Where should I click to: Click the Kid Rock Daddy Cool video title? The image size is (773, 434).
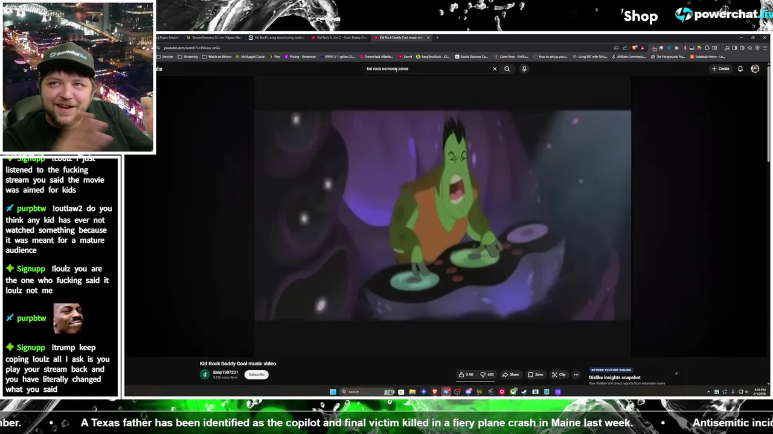pyautogui.click(x=238, y=363)
